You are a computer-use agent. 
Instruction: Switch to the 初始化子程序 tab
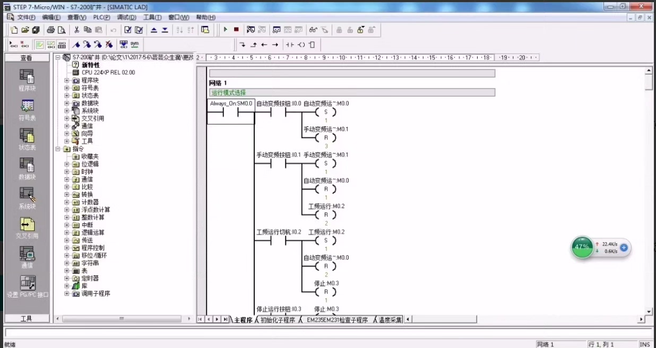coord(278,320)
